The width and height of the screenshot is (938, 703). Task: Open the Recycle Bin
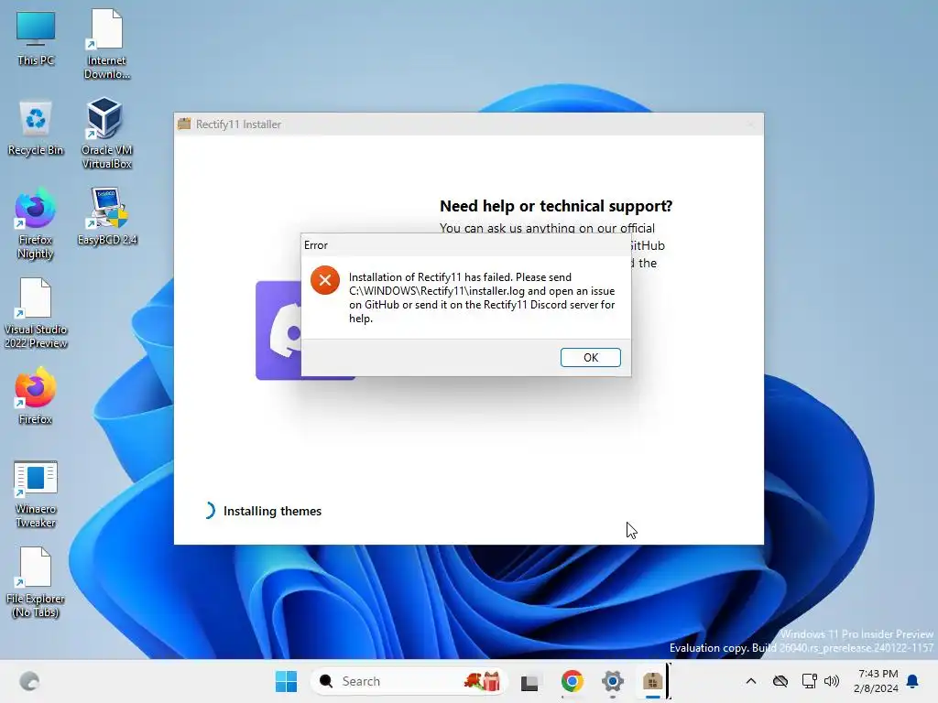coord(36,128)
